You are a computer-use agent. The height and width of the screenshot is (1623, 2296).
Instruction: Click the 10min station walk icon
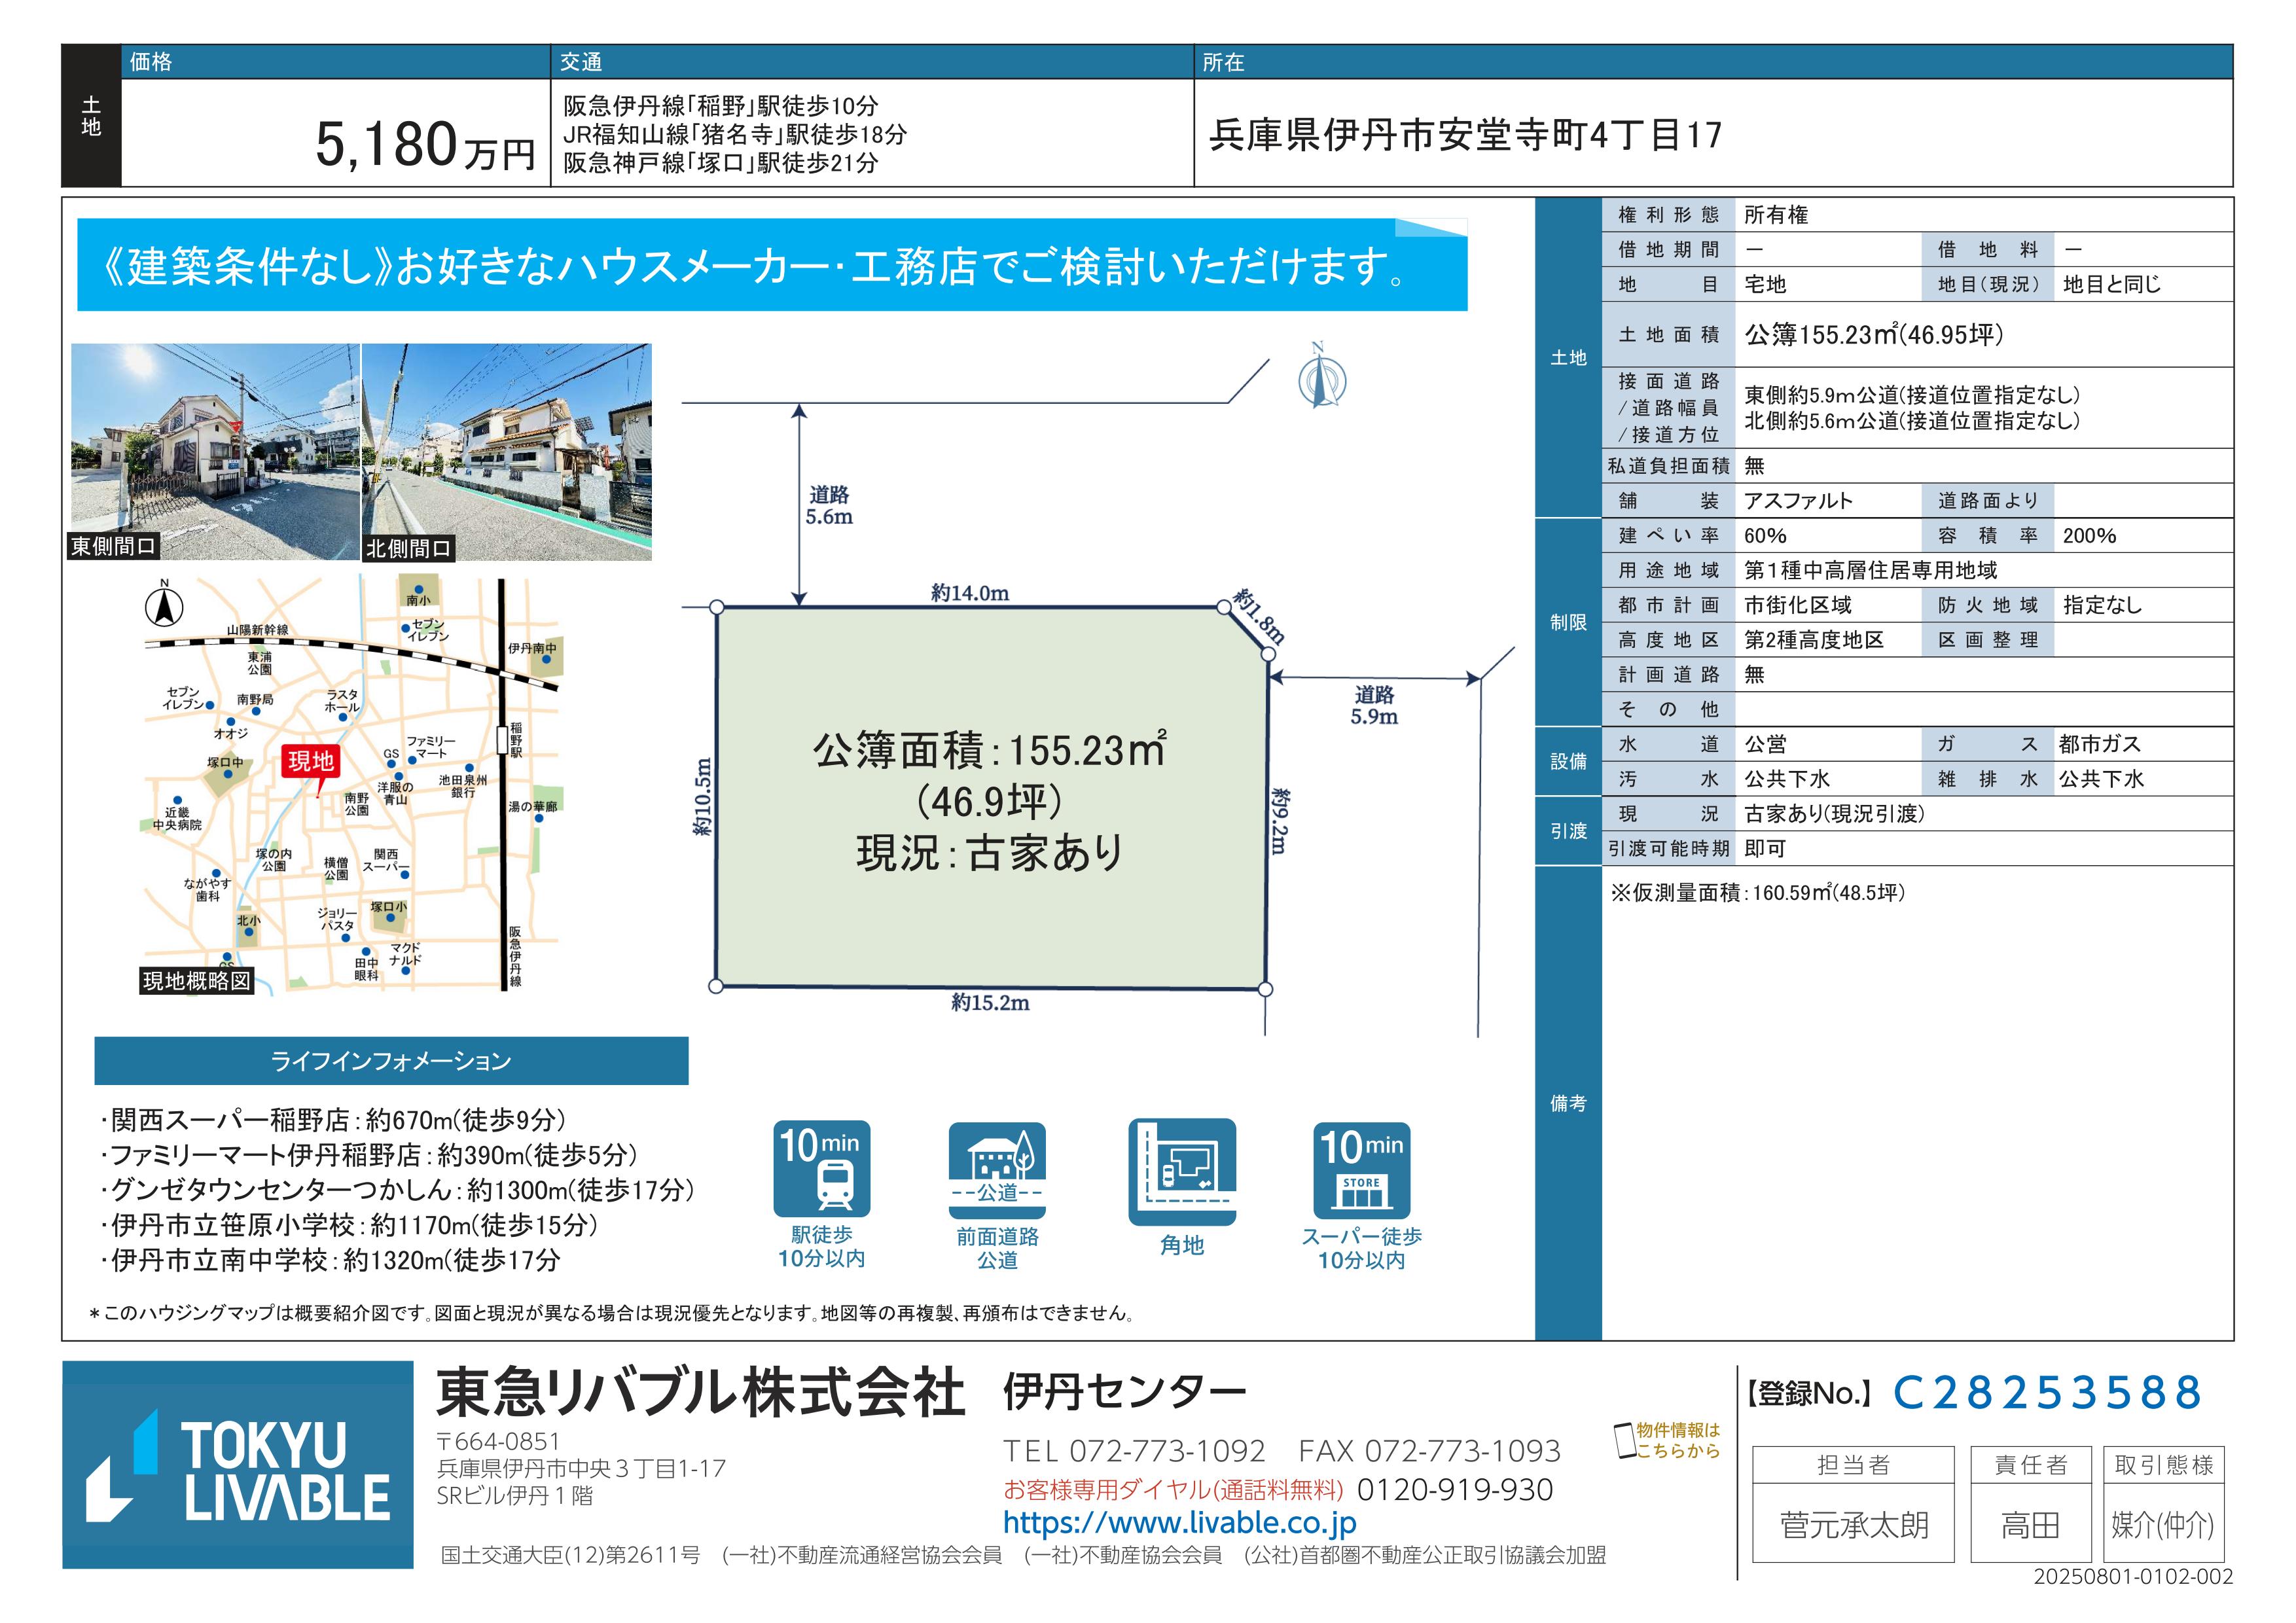coord(821,1168)
